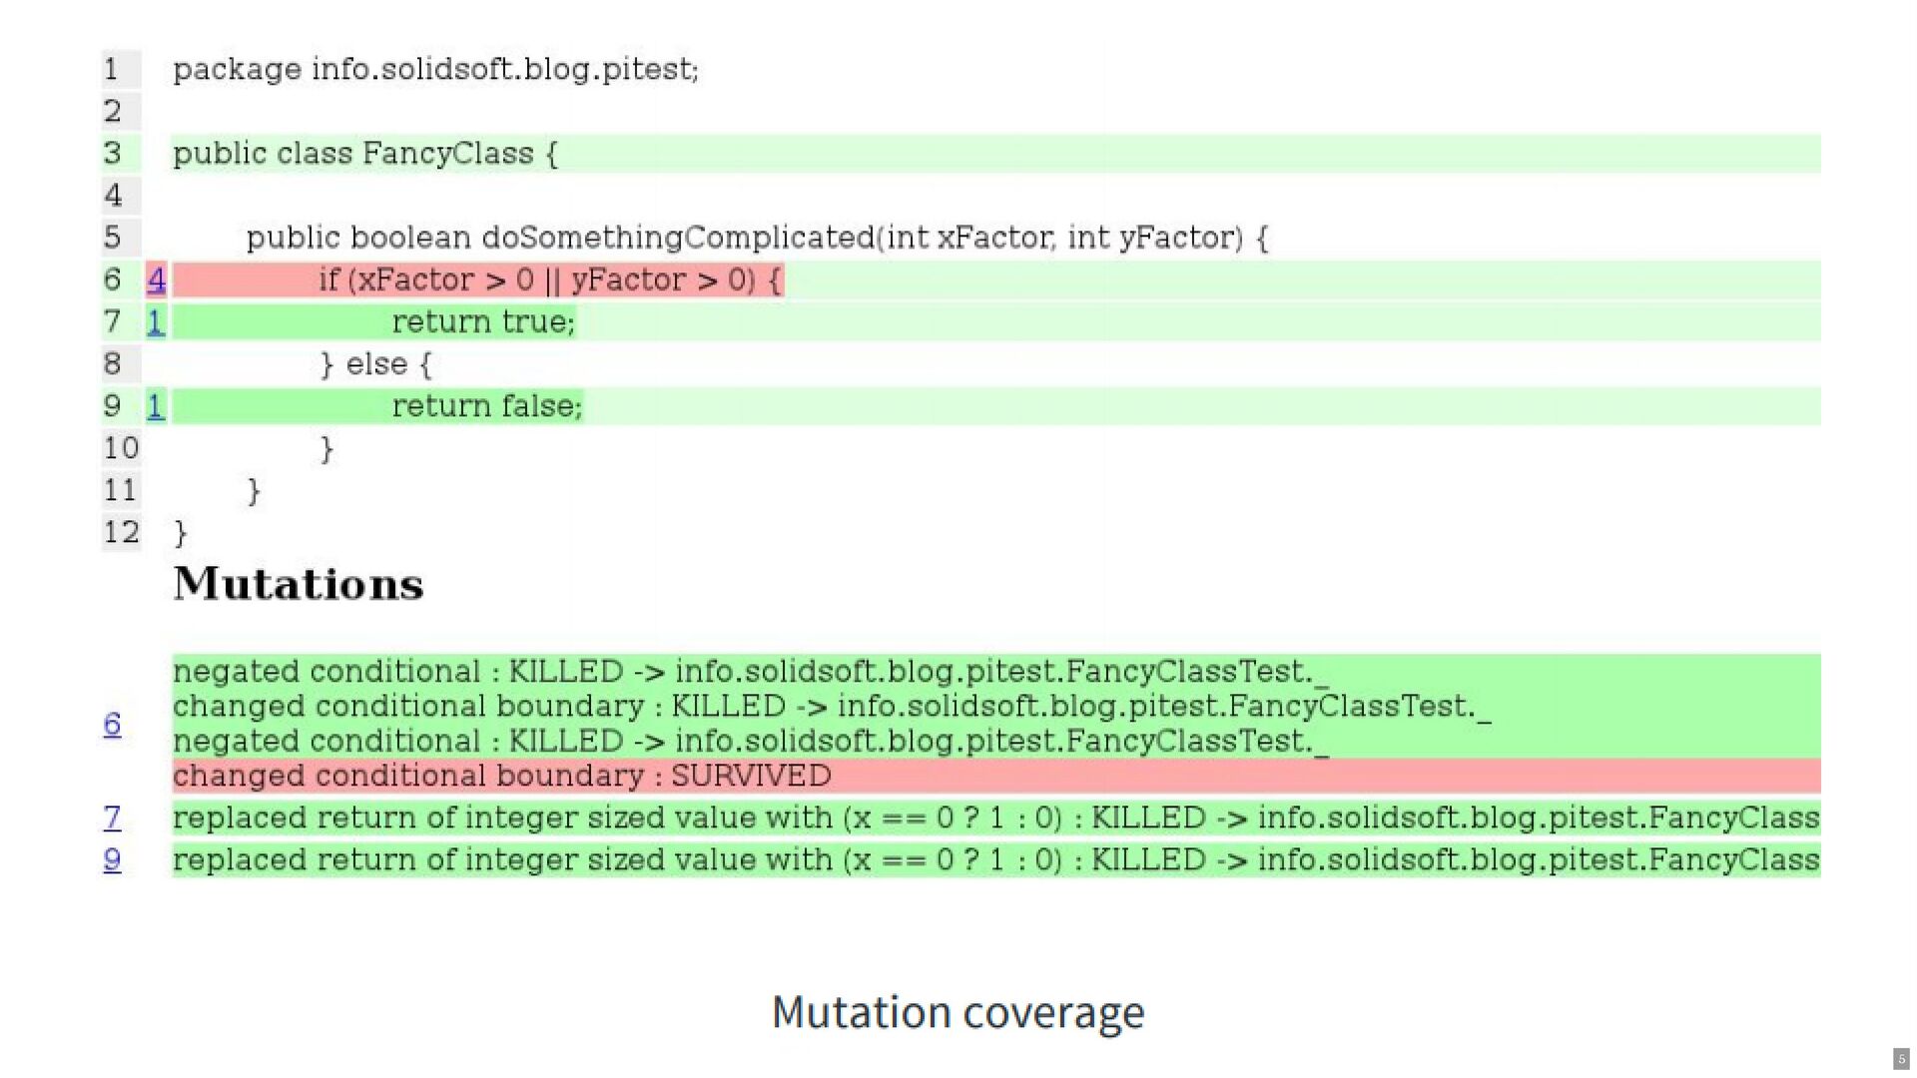Follow the line 7 link in Mutations list
Screen dimensions: 1917x1078
[x=112, y=817]
